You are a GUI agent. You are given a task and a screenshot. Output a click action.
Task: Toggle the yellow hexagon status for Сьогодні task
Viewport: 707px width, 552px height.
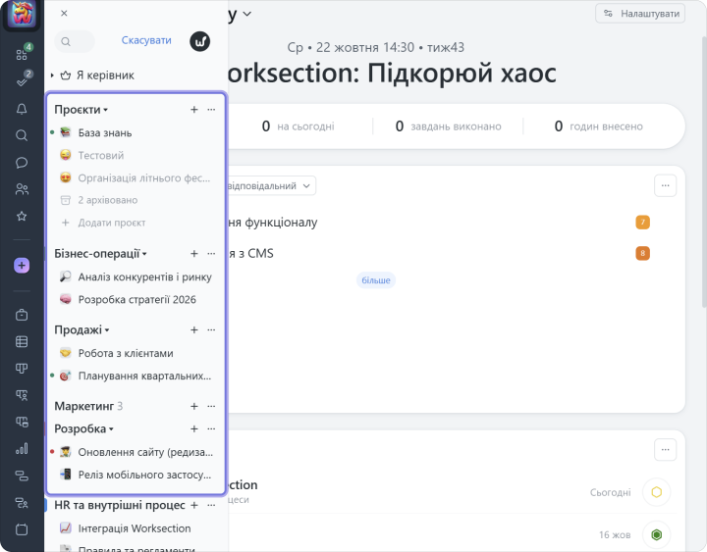656,492
